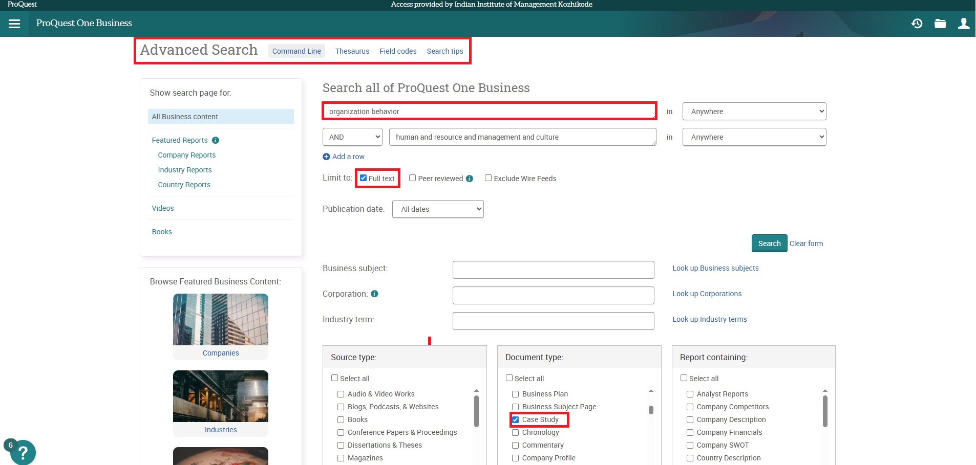Open the help question mark bubble

point(22,453)
